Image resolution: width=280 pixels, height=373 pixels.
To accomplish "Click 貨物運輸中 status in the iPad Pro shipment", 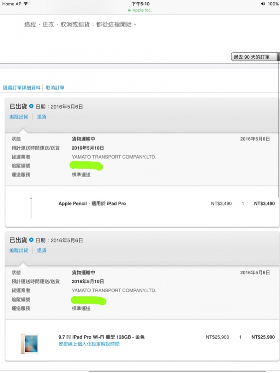I will [83, 272].
